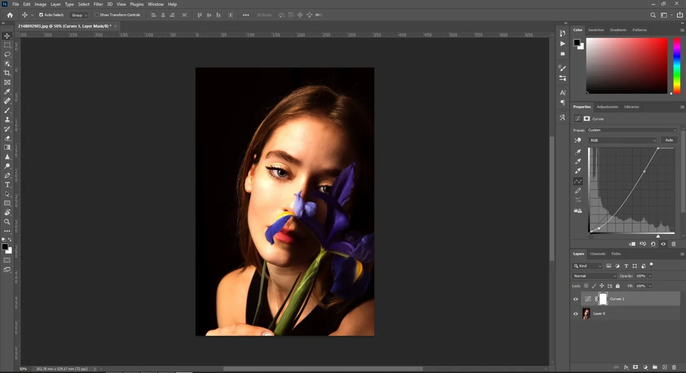Uncheck the Auto-Select checkbox
This screenshot has height=373, width=686.
(41, 15)
